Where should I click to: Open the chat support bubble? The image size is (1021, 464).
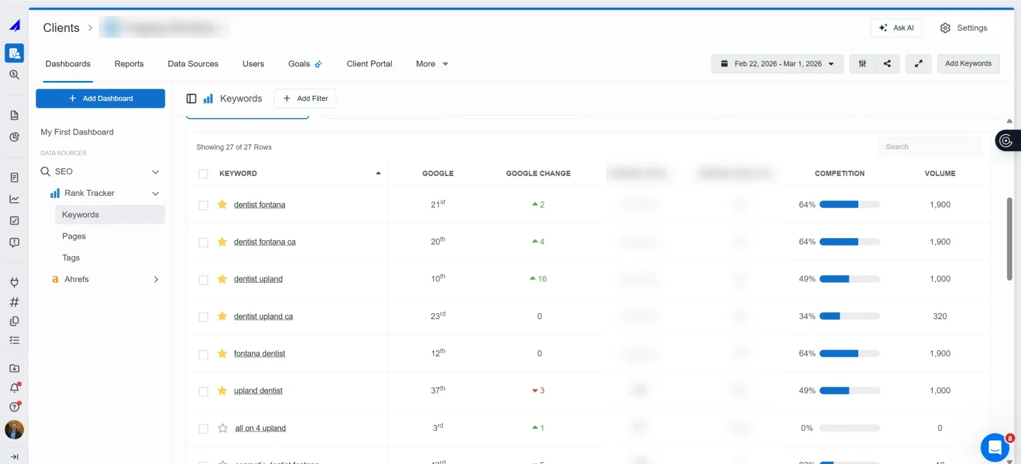(994, 447)
